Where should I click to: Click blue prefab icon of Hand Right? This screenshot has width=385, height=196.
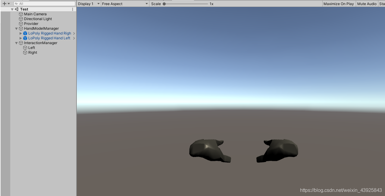point(25,33)
